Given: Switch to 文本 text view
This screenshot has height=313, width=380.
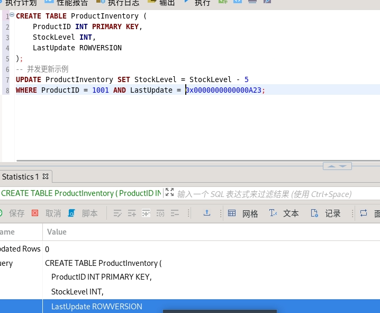Looking at the screenshot, I should pos(284,213).
